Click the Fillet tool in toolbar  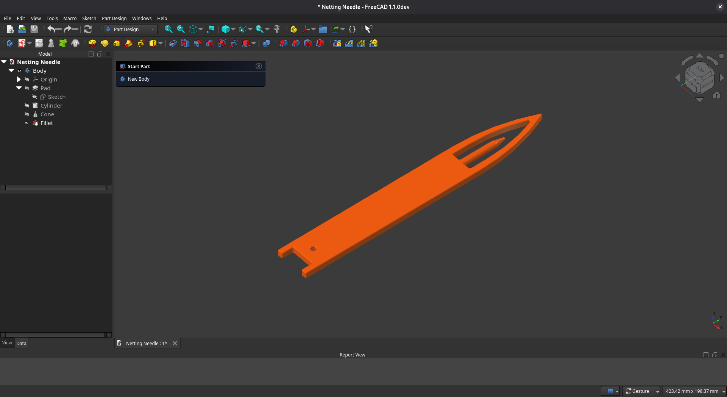(283, 44)
